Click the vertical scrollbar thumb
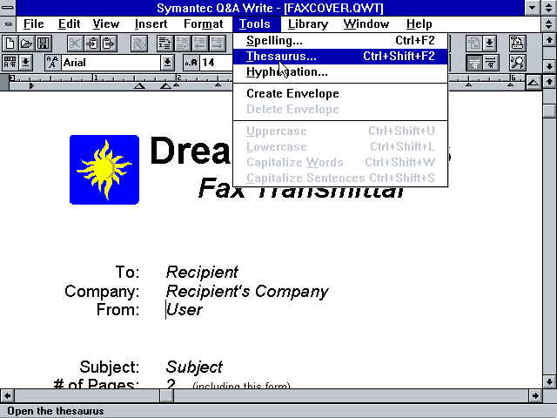 pos(549,109)
